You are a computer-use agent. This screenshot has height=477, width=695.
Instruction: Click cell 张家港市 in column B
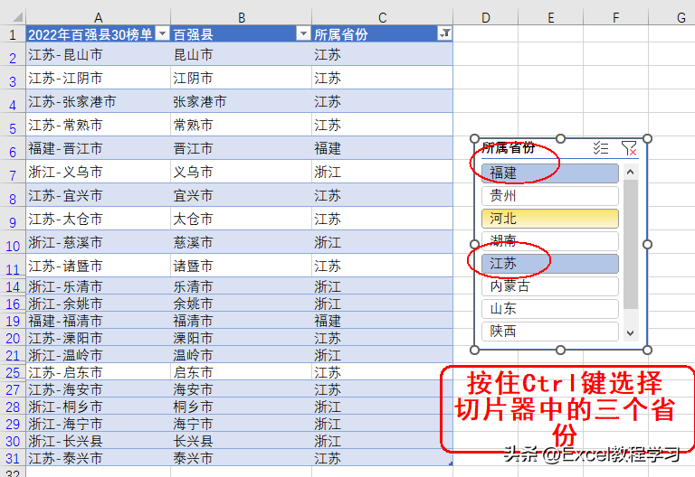point(241,101)
